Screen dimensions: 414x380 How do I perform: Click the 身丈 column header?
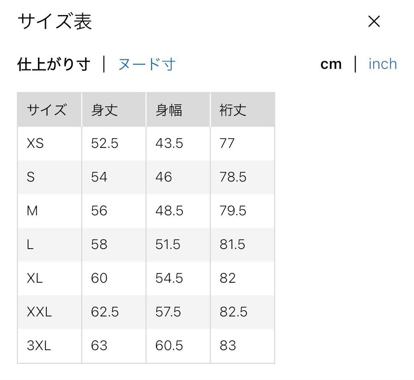(104, 110)
